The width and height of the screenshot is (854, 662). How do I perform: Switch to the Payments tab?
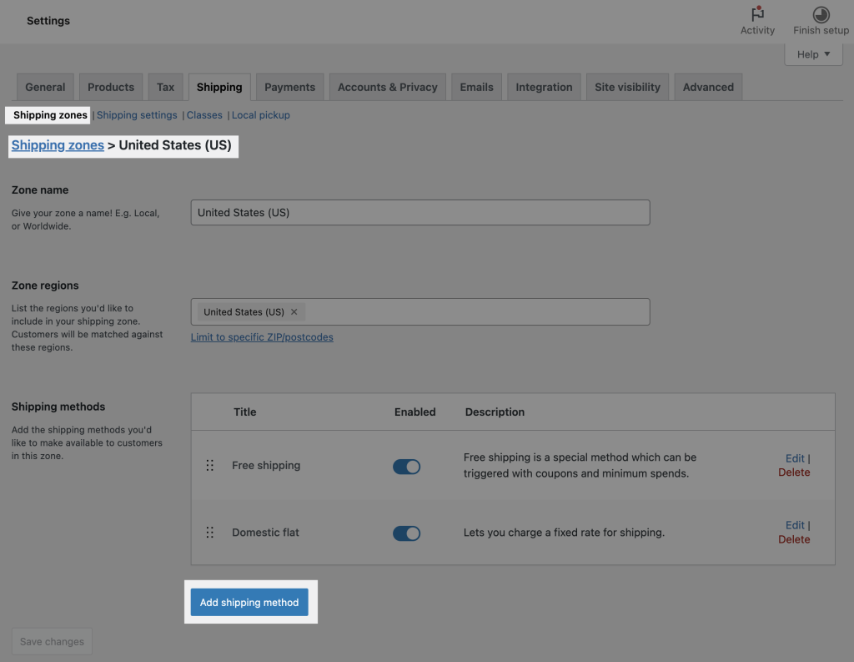289,86
